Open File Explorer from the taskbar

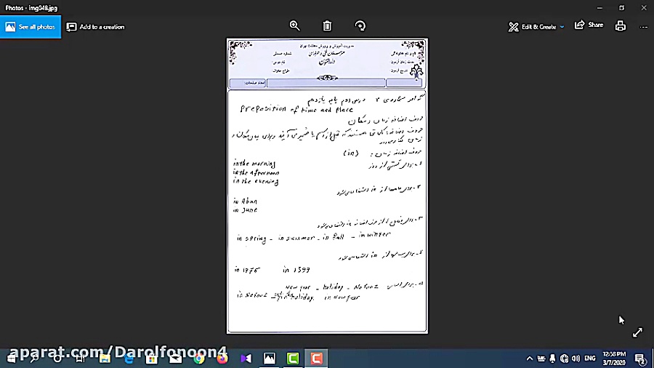pos(105,359)
